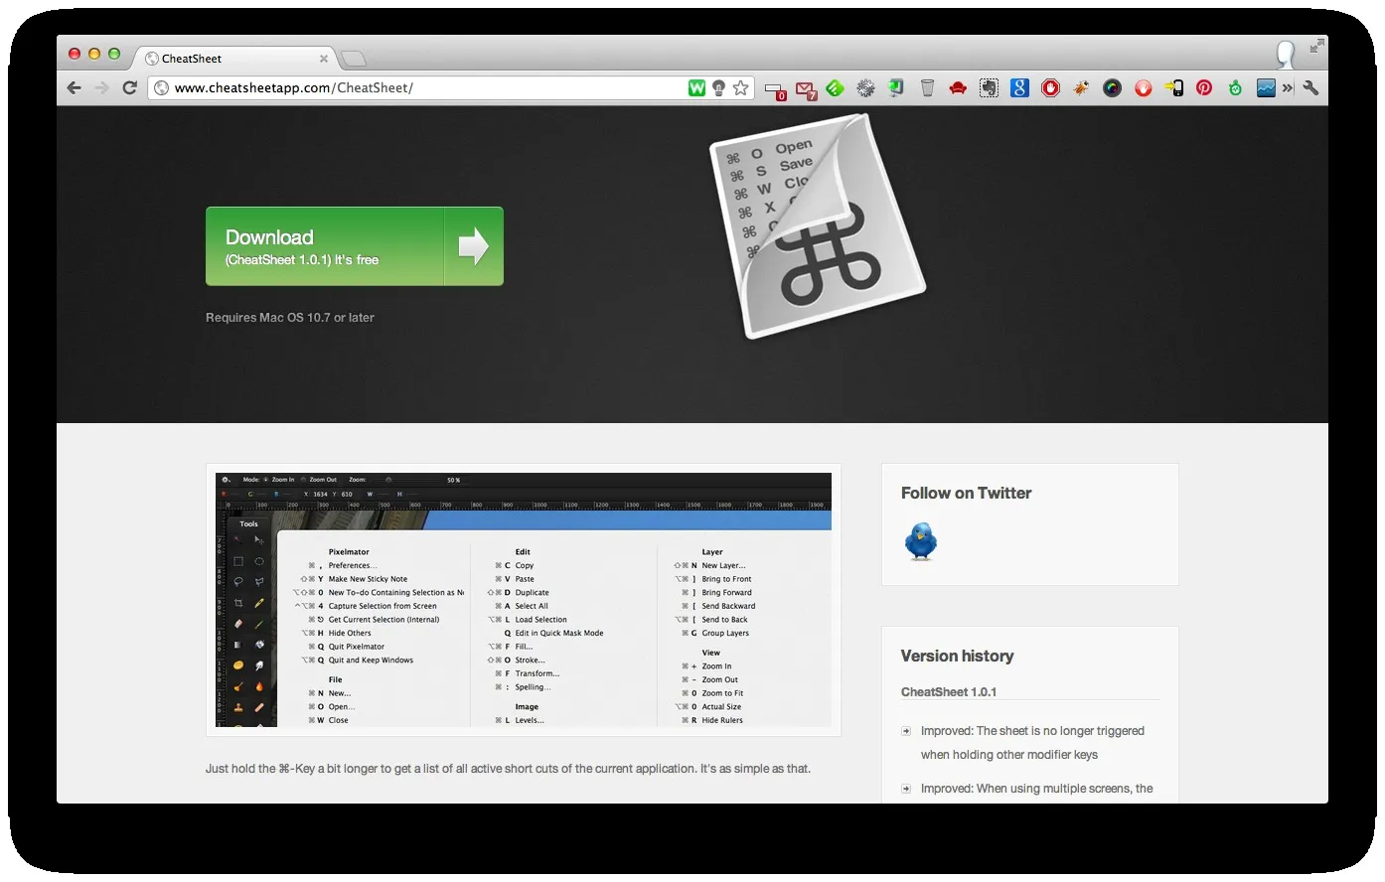Click the extension icon with red 0 badge
The height and width of the screenshot is (882, 1385).
[775, 90]
